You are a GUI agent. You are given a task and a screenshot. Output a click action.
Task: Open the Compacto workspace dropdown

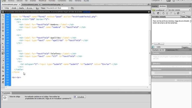click(157, 1)
